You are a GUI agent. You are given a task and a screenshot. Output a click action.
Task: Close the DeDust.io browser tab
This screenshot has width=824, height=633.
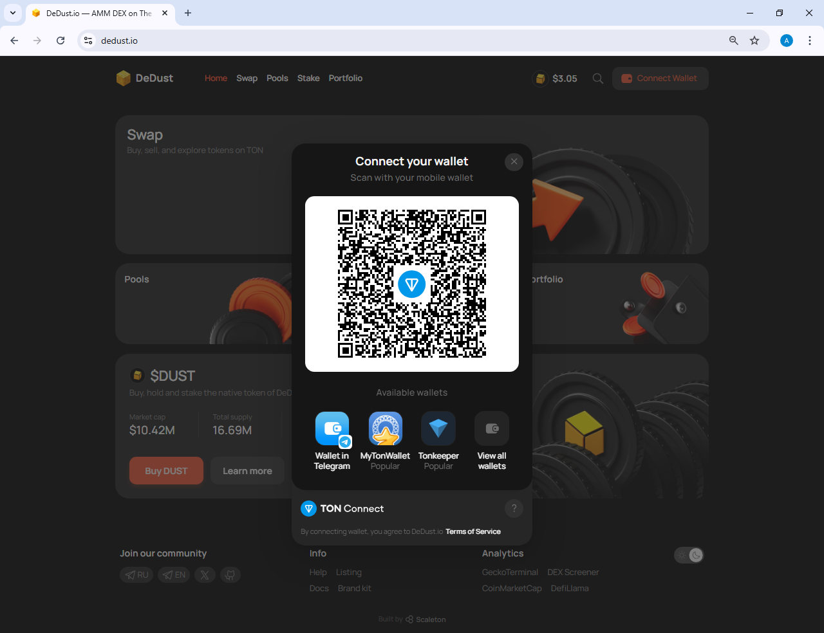(165, 13)
